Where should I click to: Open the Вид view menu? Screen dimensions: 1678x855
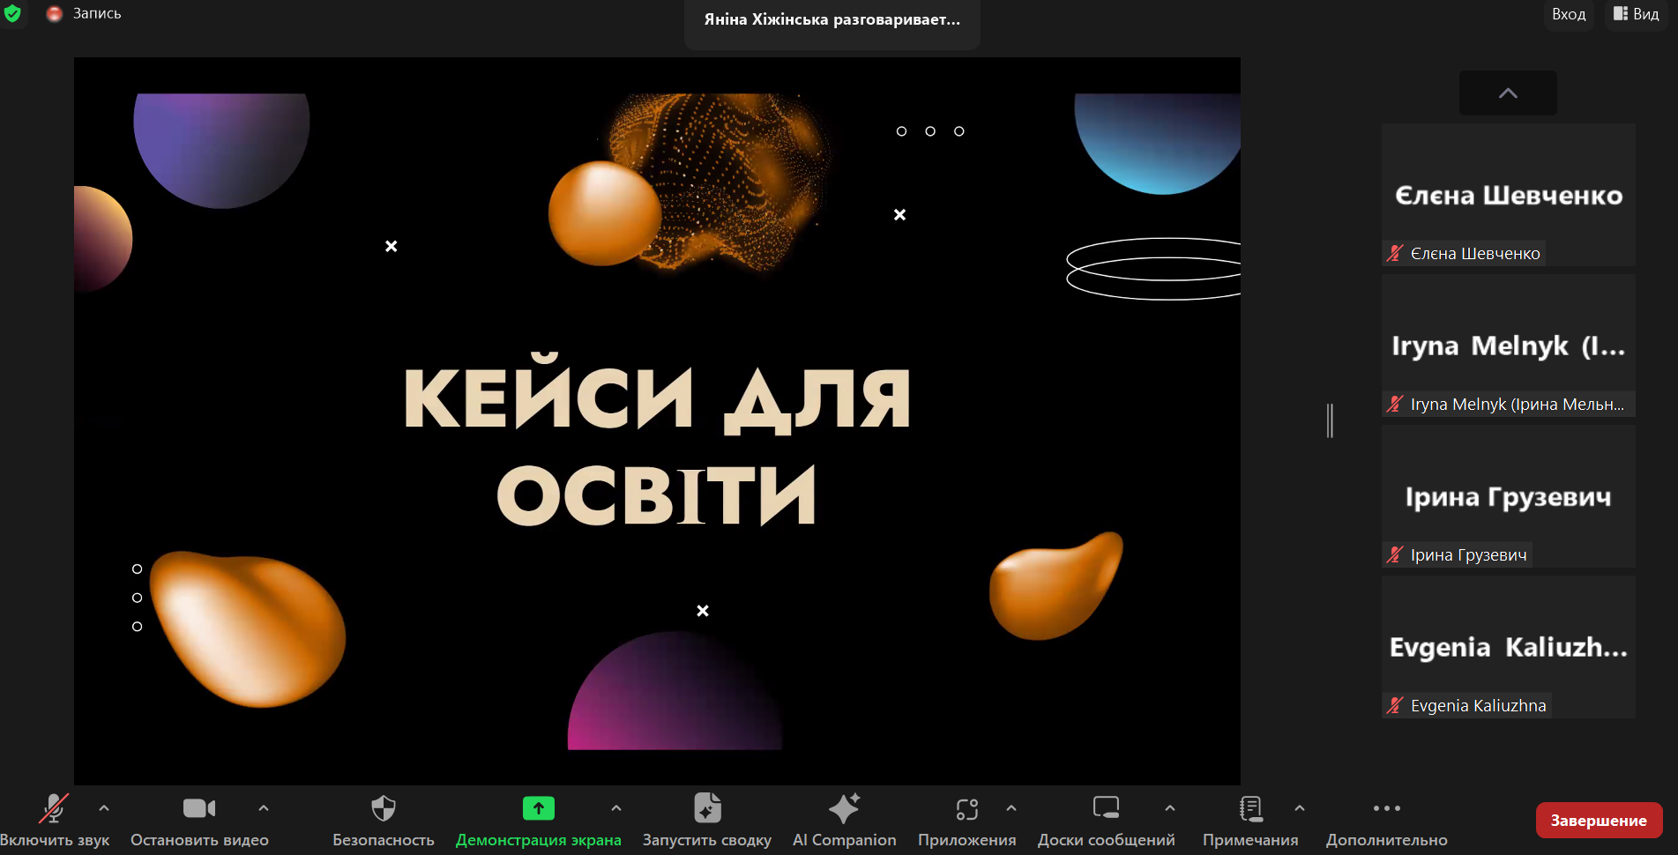pyautogui.click(x=1637, y=14)
